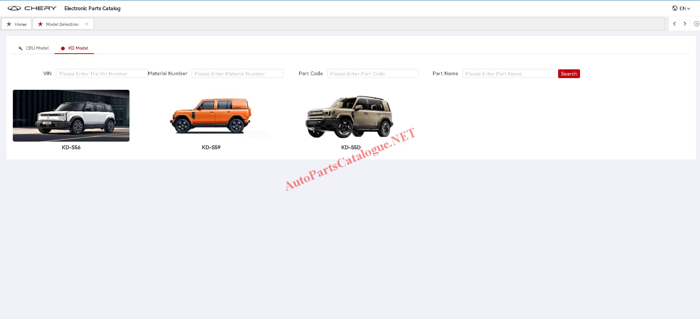Open the KD-S56 white SUV thumbnail
Image resolution: width=700 pixels, height=319 pixels.
(x=71, y=116)
